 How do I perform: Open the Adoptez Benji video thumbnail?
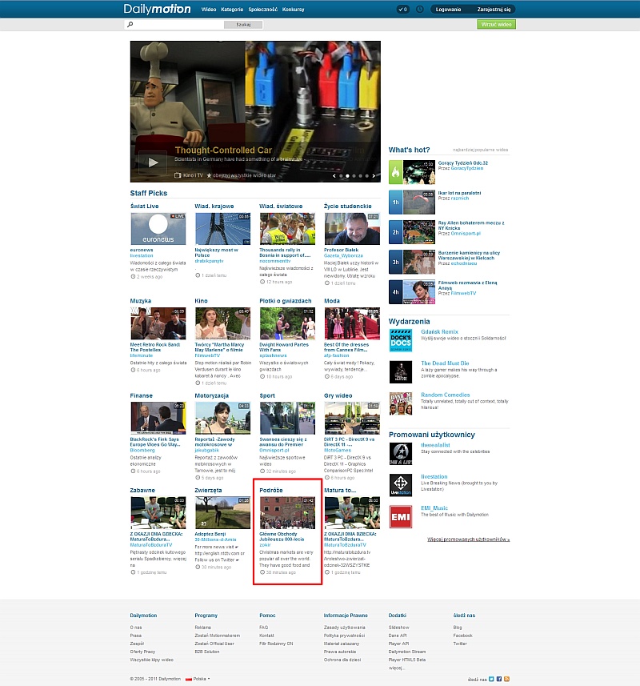tap(223, 513)
